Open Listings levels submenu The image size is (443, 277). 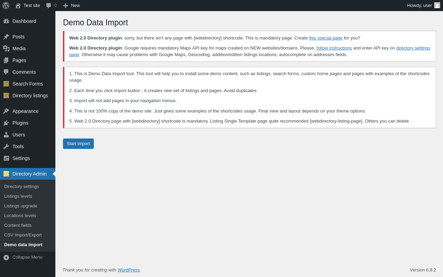[x=18, y=196]
